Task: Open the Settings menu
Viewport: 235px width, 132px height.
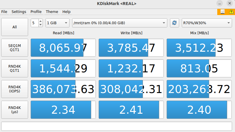Action: (x=19, y=12)
